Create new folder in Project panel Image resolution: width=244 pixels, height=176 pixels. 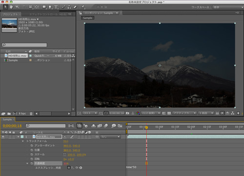9,114
